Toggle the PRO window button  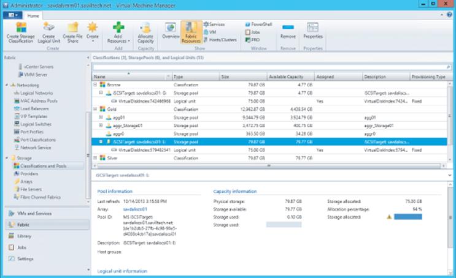pos(252,40)
